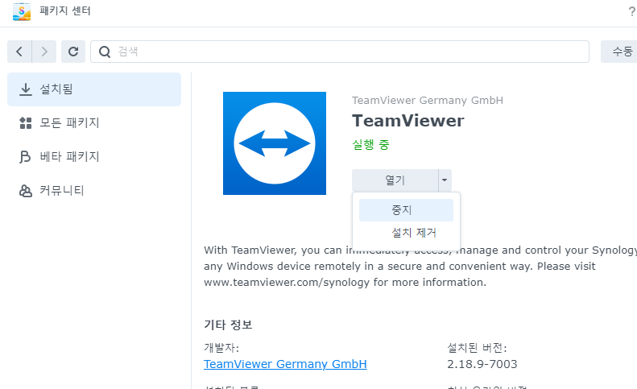The height and width of the screenshot is (389, 637).
Task: Choose 설치 제거 from the dropdown menu
Action: click(406, 233)
